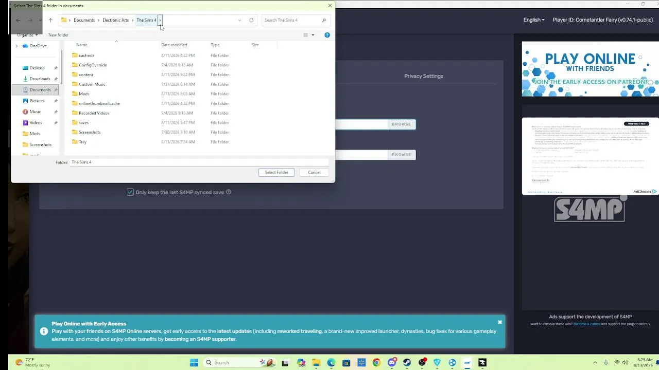Click the Select Folder button

click(276, 172)
